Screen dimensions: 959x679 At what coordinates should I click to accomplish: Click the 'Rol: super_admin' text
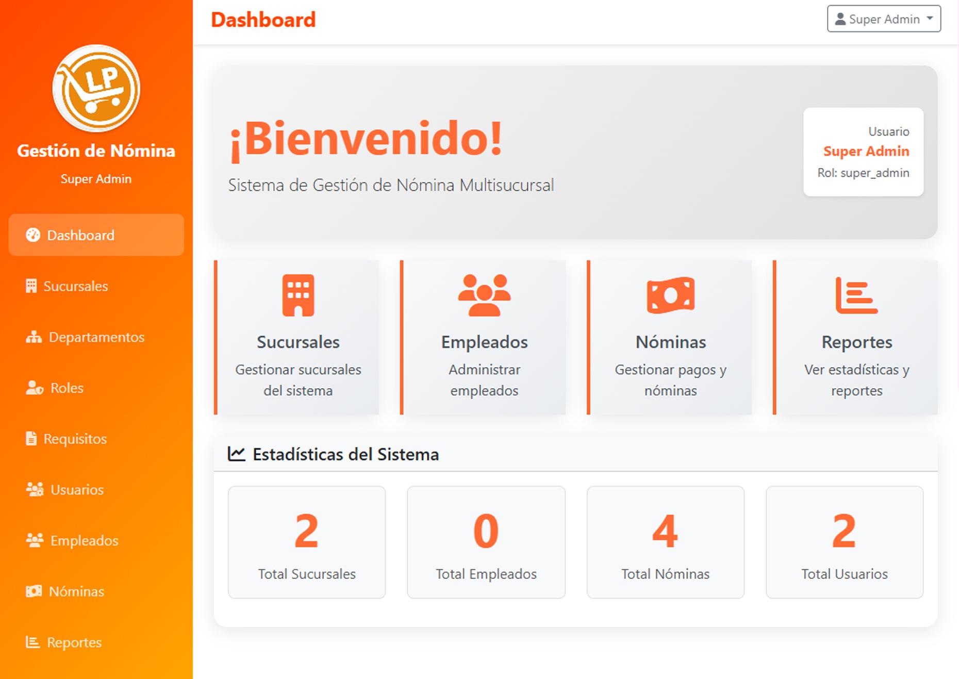coord(864,173)
